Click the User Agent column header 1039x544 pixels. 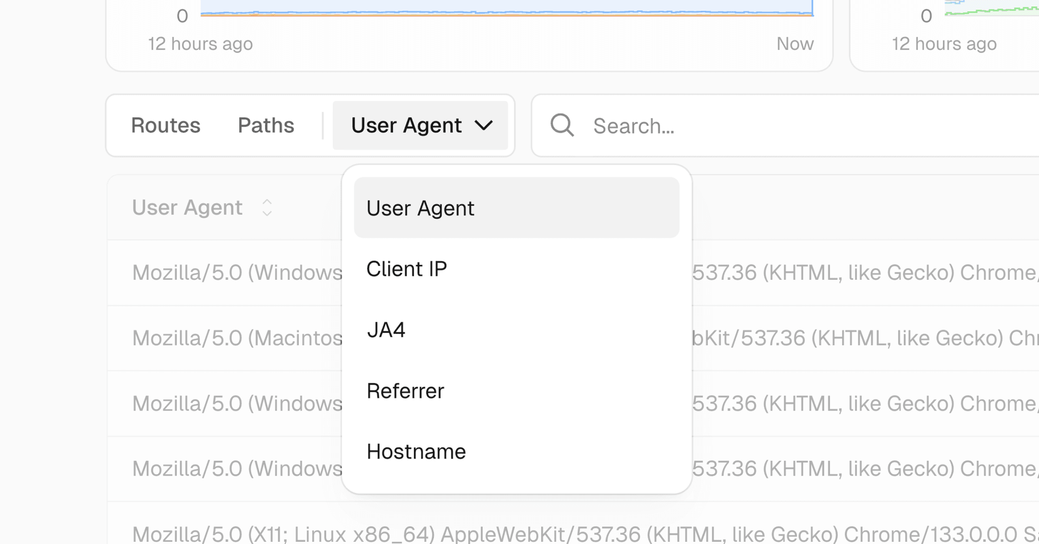pyautogui.click(x=187, y=207)
